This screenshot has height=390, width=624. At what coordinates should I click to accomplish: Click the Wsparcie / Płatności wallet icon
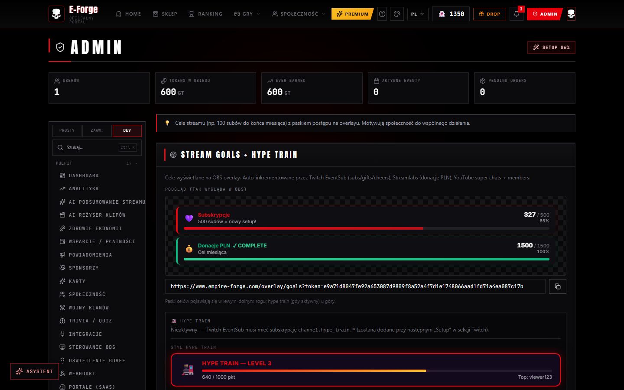(x=62, y=241)
